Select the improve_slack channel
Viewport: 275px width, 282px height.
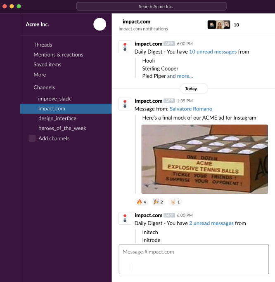pos(55,99)
